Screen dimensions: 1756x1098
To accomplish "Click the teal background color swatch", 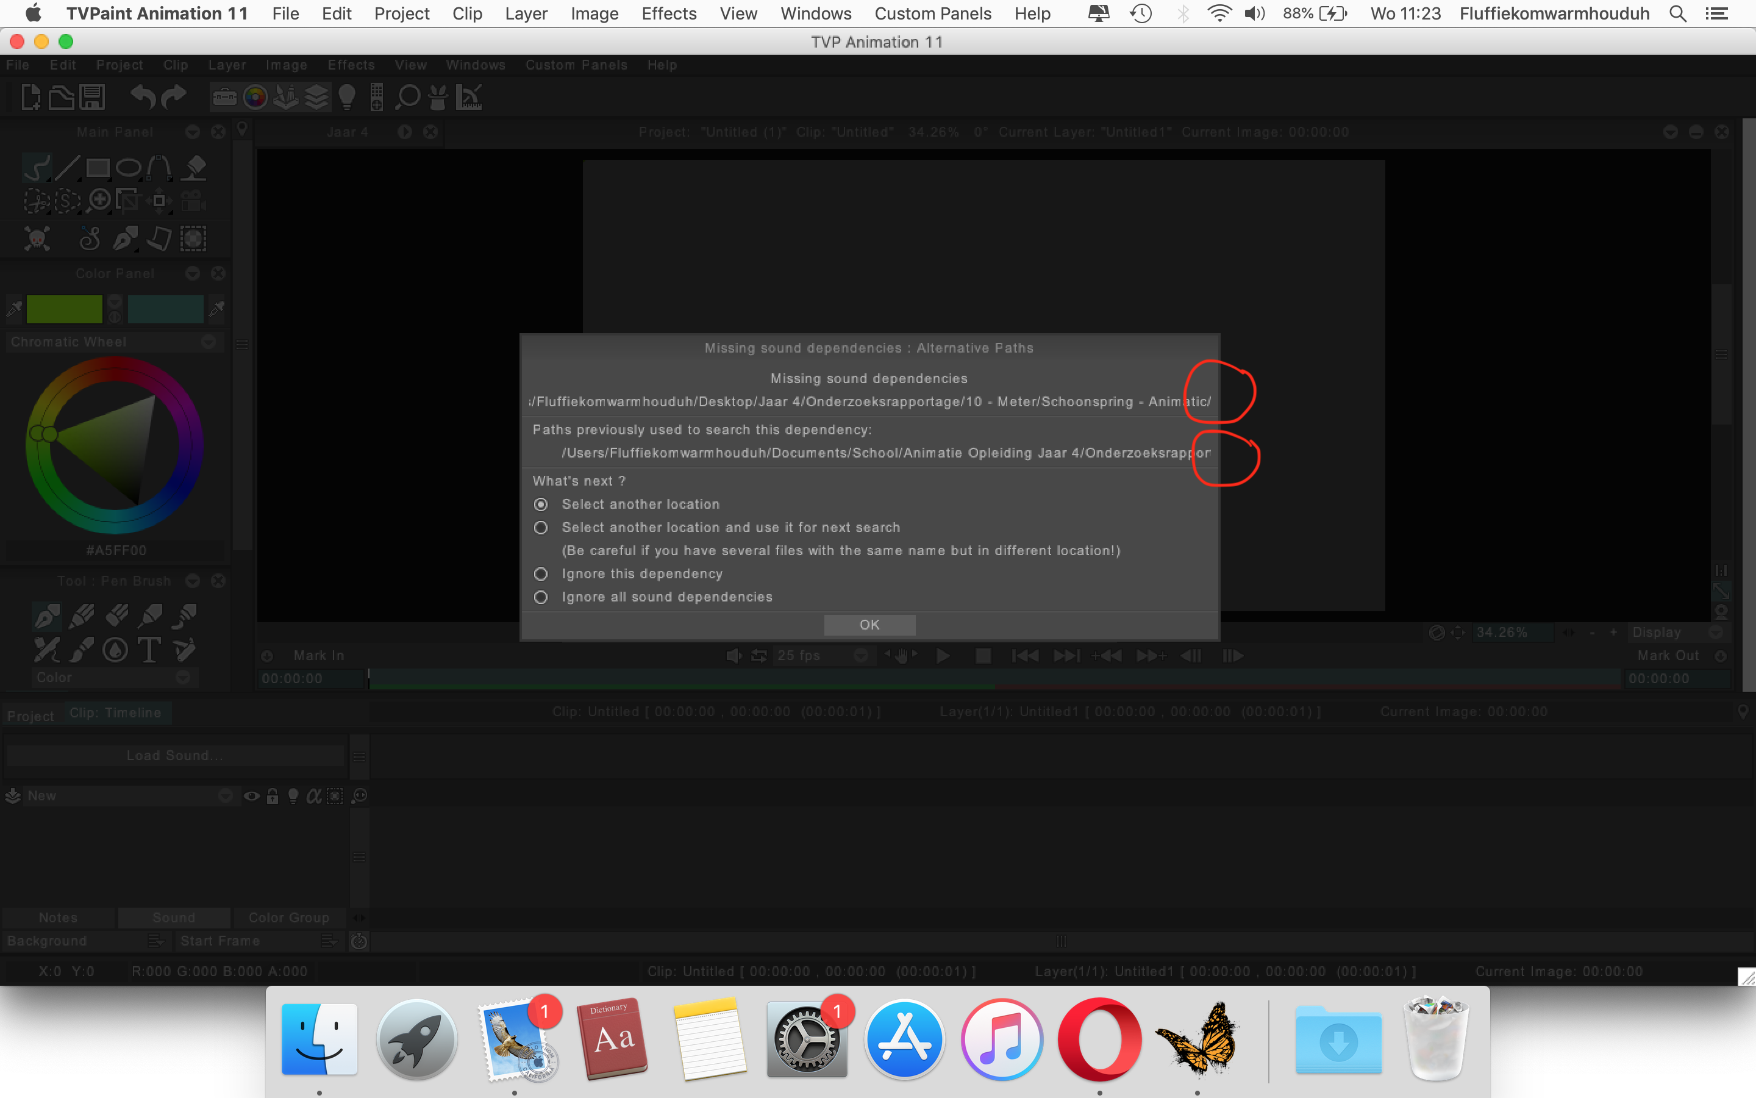I will (165, 309).
